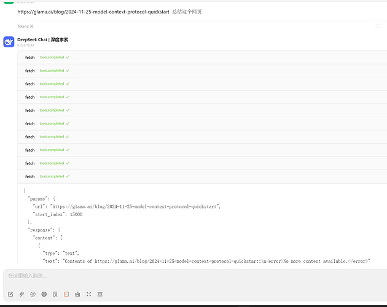The image size is (387, 307).
Task: Click the "No more content available" error text
Action: pyautogui.click(x=315, y=262)
